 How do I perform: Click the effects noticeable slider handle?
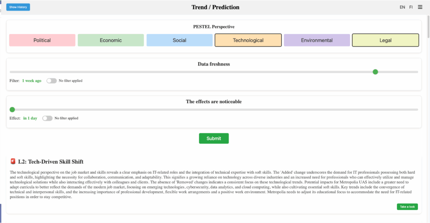[12, 110]
